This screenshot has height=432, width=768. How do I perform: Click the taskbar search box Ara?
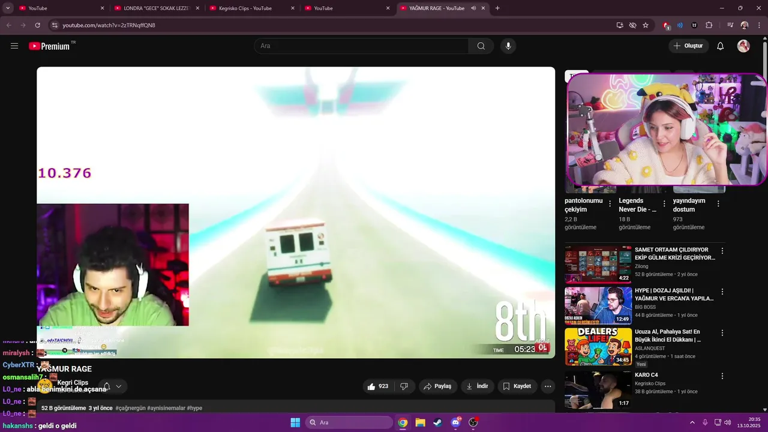pos(349,422)
